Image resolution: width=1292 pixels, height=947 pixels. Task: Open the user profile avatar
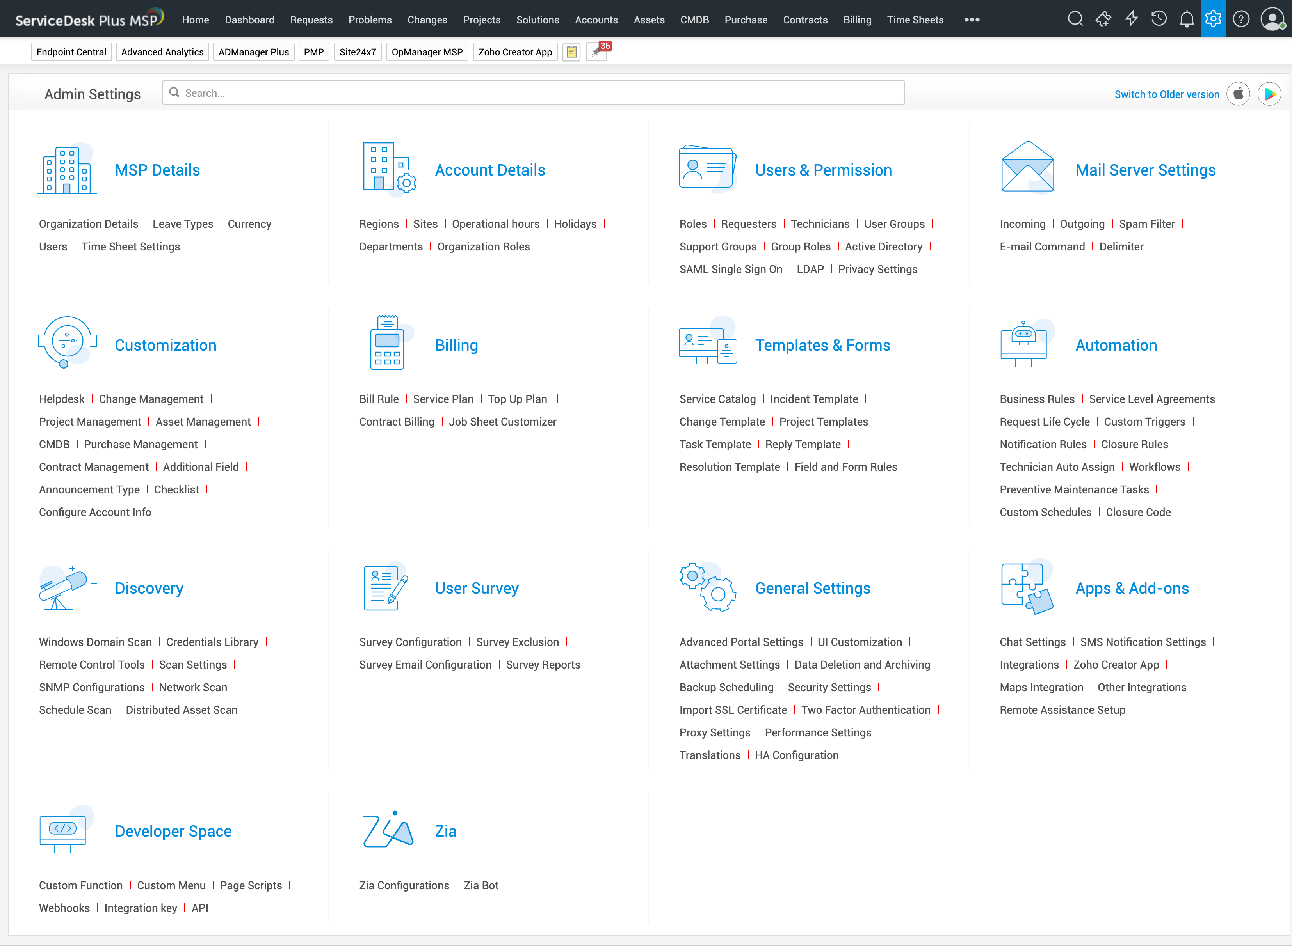1272,19
